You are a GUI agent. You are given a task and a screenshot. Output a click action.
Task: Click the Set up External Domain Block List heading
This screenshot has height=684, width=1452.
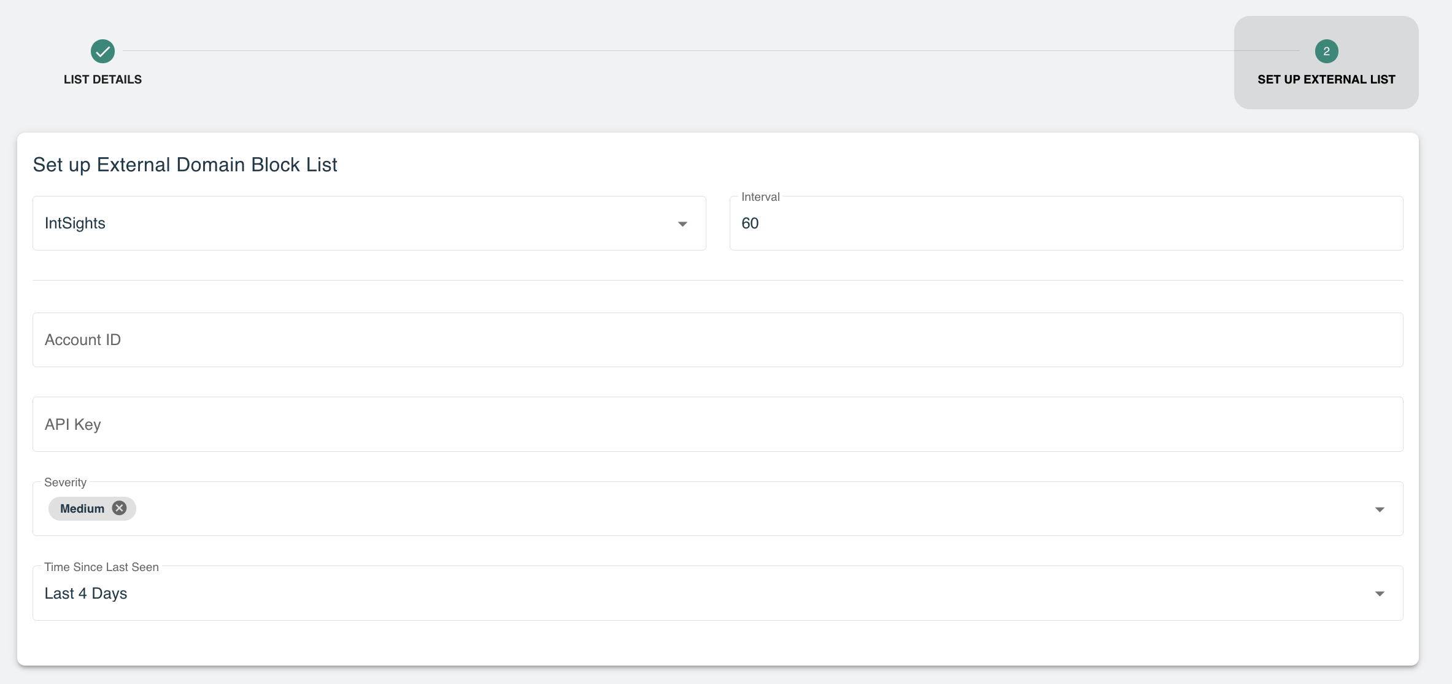coord(185,165)
